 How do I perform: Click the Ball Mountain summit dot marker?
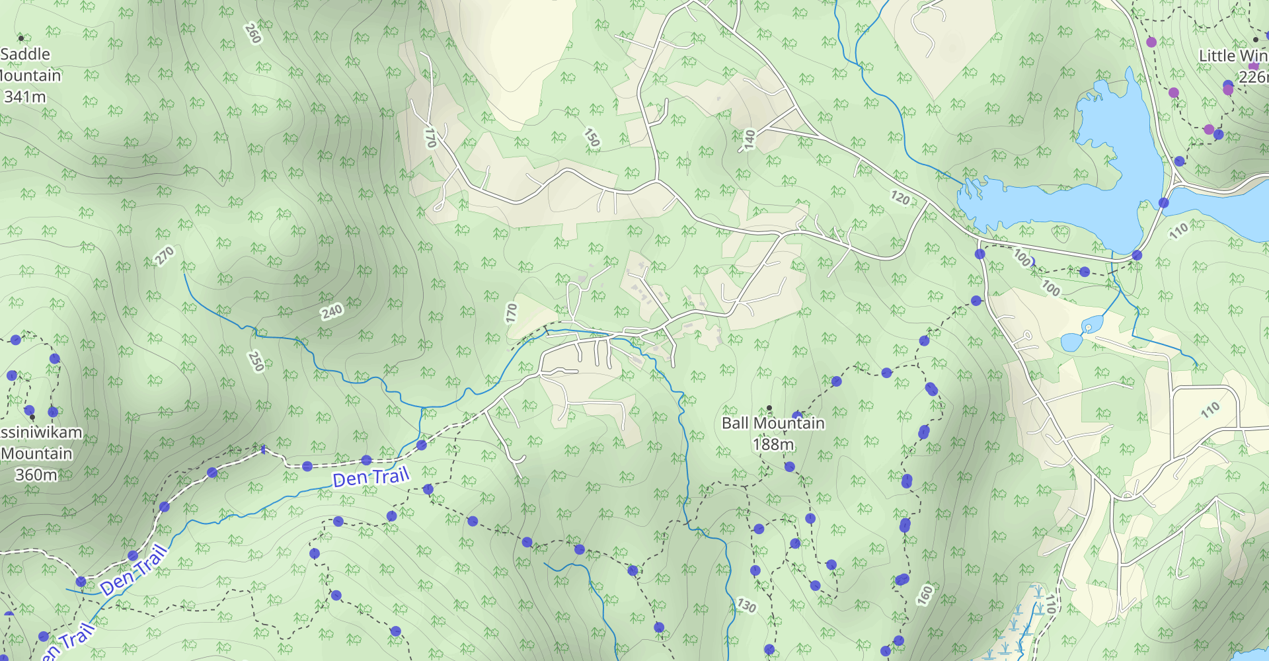769,408
